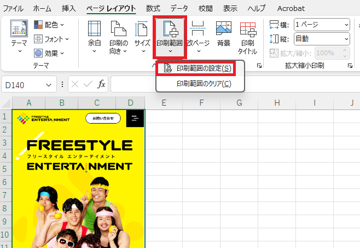Select column I header

[315, 103]
